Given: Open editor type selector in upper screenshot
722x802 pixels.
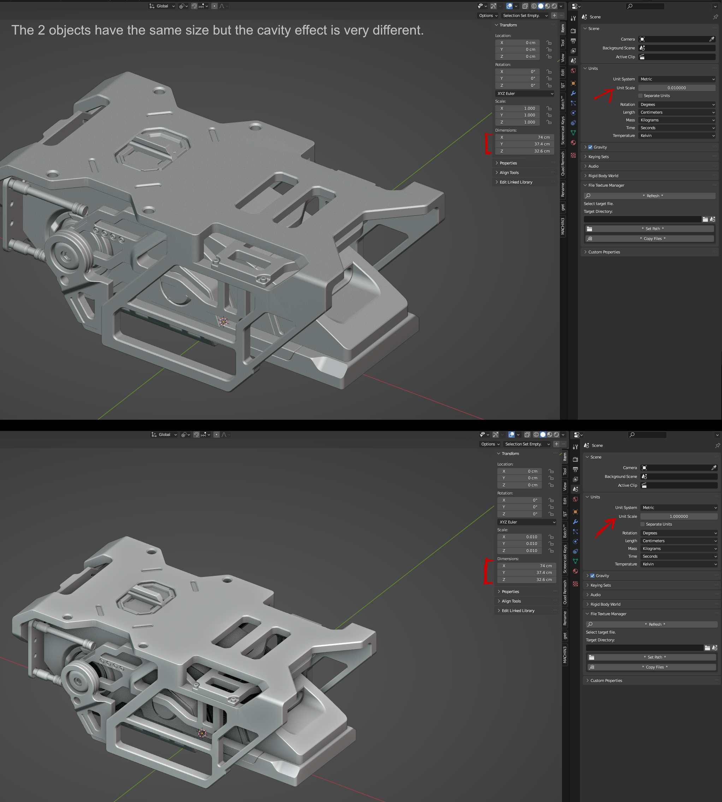Looking at the screenshot, I should click(x=576, y=6).
